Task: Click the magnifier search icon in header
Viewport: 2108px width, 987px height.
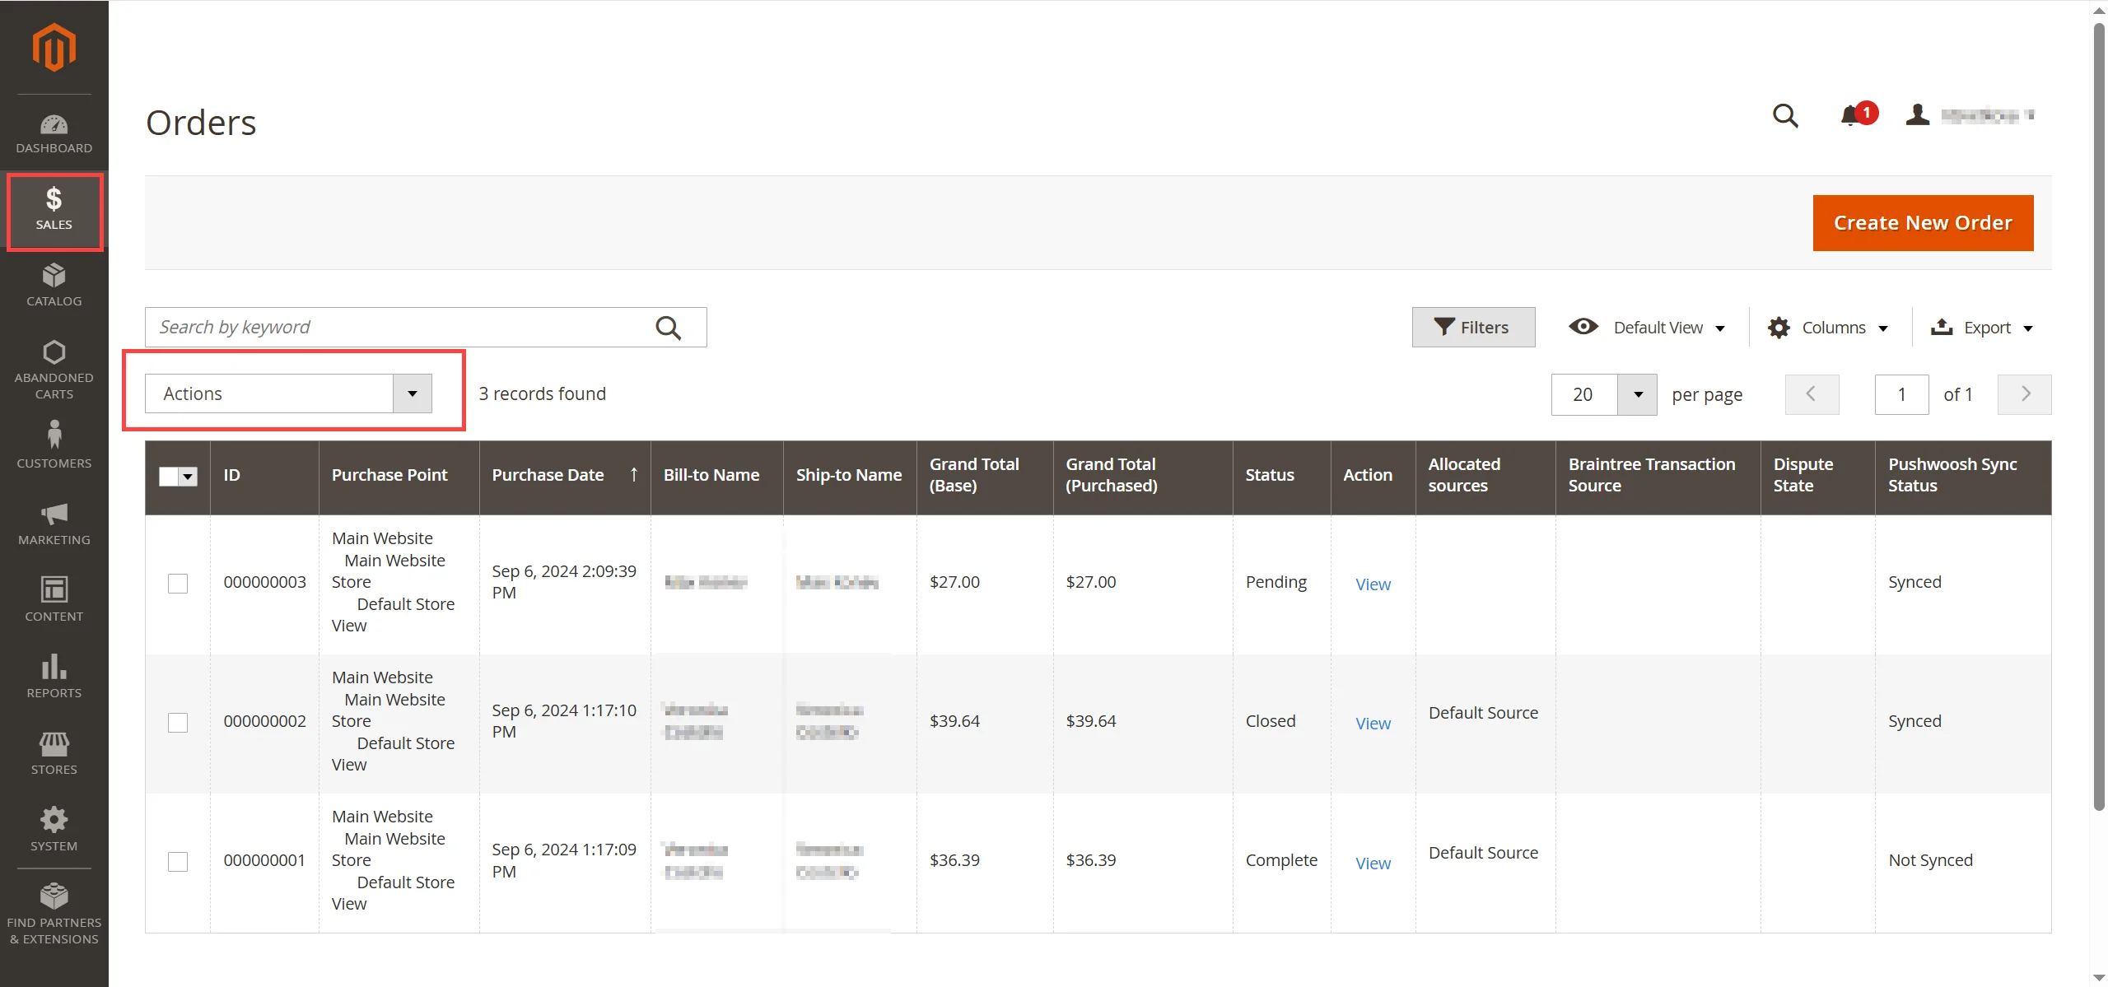Action: point(1784,115)
